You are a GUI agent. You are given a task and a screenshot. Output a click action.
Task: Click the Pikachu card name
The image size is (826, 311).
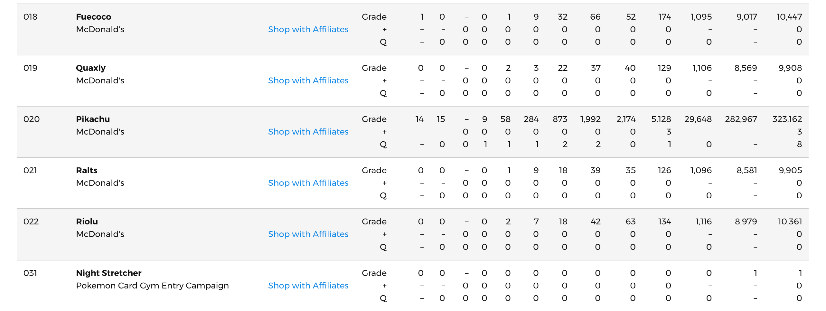coord(93,119)
